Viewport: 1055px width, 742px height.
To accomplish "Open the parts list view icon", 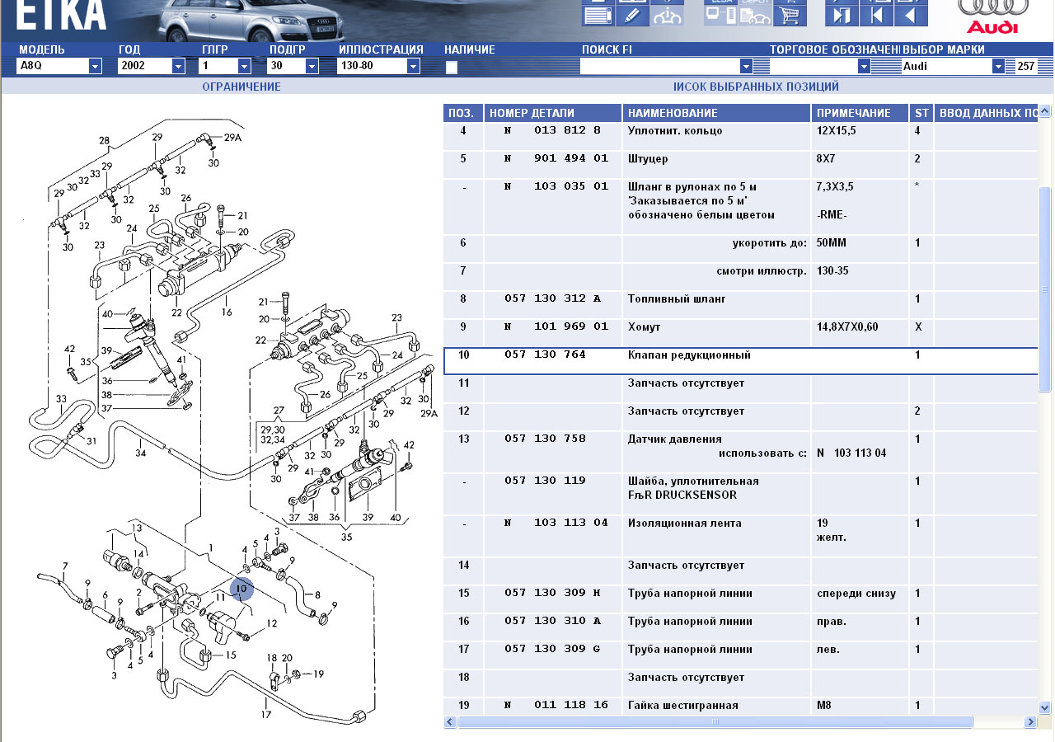I will (x=598, y=15).
